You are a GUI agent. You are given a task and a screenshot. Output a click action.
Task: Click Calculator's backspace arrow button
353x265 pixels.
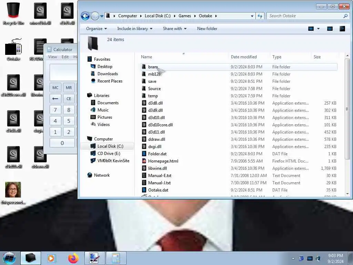[x=56, y=99]
